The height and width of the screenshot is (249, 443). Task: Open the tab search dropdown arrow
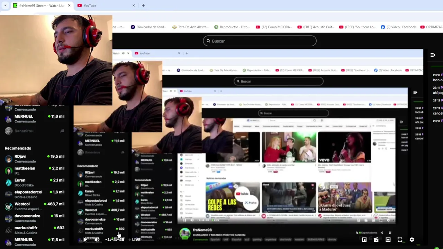pyautogui.click(x=5, y=6)
